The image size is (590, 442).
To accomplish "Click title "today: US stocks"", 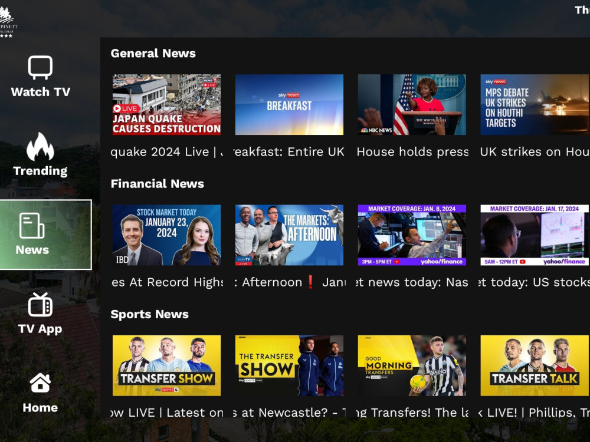I will click(535, 282).
